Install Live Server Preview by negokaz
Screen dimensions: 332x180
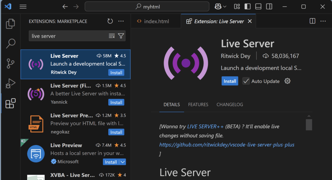116,132
